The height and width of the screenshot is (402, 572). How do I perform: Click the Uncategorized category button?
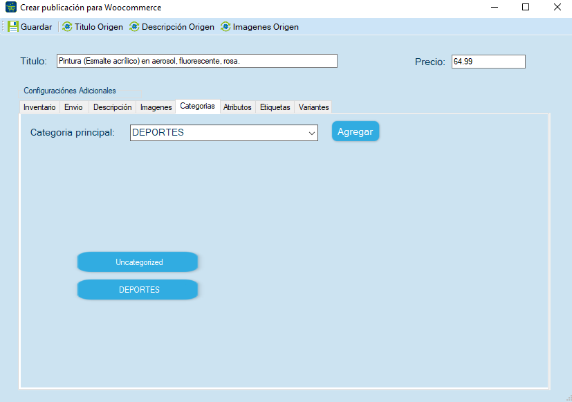click(138, 262)
